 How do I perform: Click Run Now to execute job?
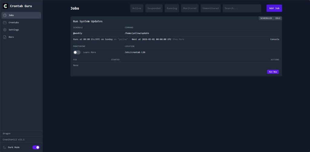coord(273,72)
